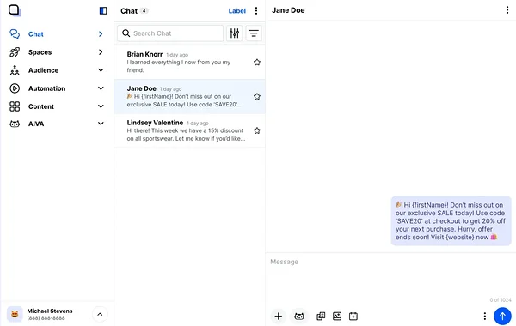516x326 pixels.
Task: Expand the Michael Stevens account menu arrow
Action: click(100, 314)
